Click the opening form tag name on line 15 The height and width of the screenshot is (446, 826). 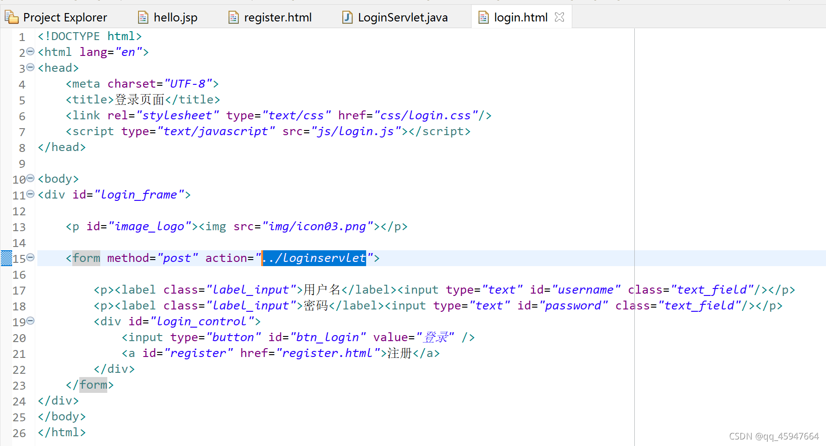click(x=86, y=258)
